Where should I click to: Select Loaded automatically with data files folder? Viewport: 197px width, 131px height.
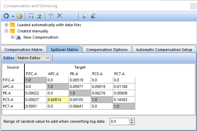click(49, 25)
